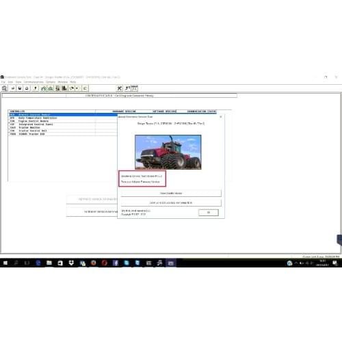Open the Edit menu

click(10, 82)
